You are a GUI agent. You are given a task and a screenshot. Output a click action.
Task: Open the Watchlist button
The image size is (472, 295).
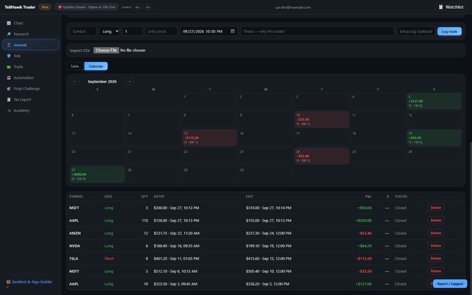pos(451,7)
